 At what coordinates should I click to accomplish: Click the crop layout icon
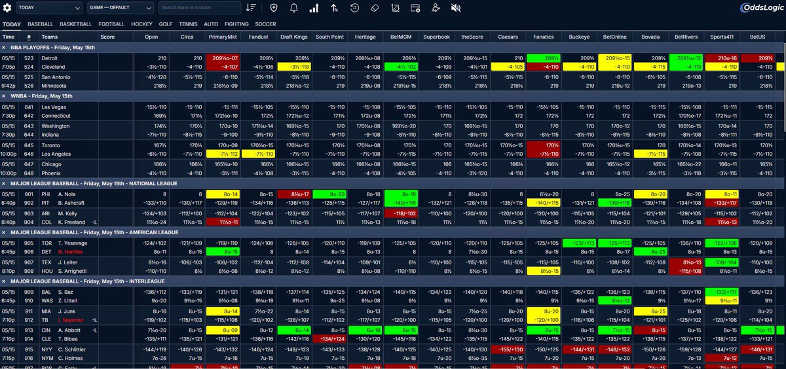pyautogui.click(x=395, y=8)
